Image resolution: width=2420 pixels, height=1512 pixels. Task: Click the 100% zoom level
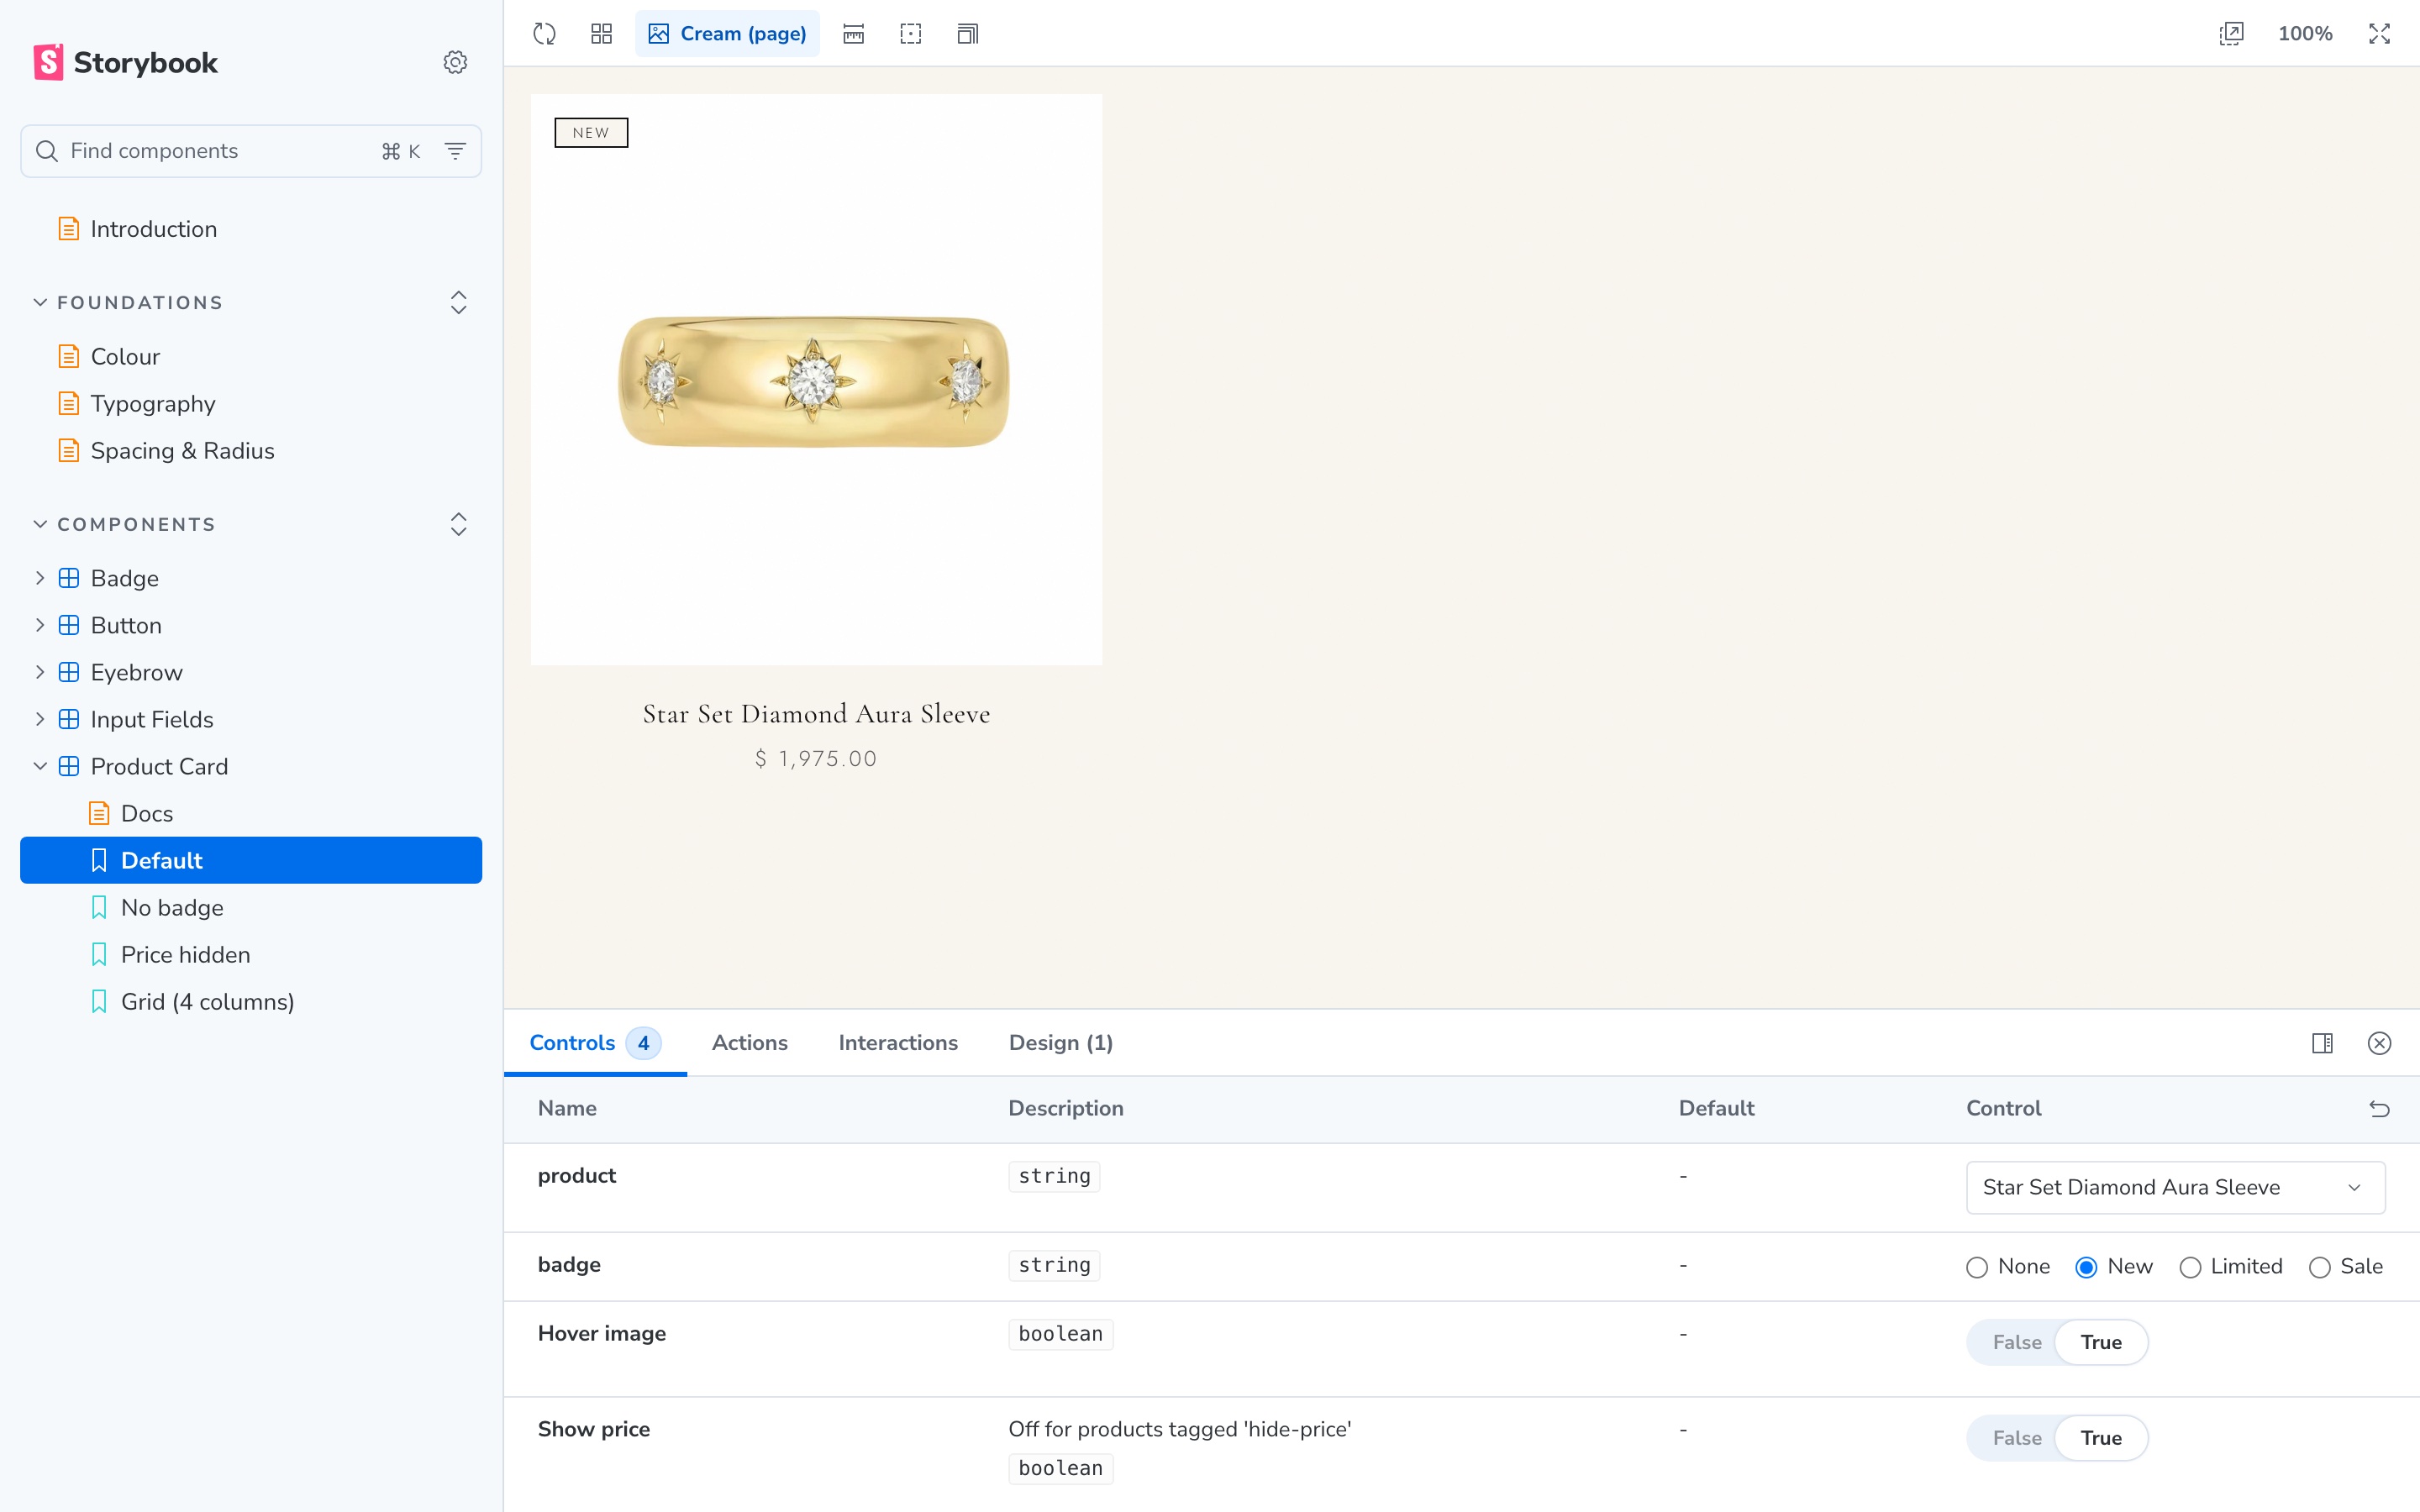coord(2305,34)
